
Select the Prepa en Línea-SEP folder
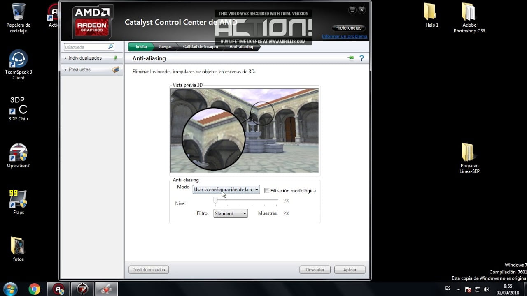469,158
